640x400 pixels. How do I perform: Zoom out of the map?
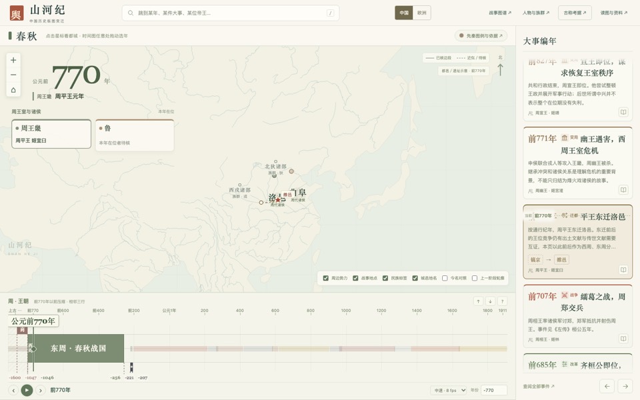tap(13, 75)
